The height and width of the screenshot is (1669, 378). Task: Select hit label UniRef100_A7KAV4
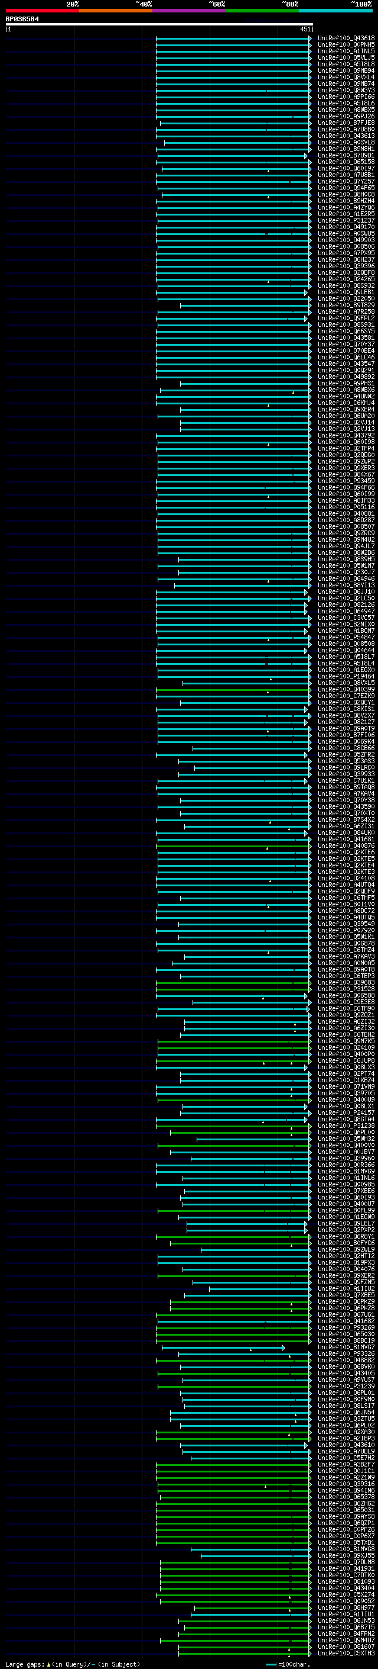click(x=346, y=794)
